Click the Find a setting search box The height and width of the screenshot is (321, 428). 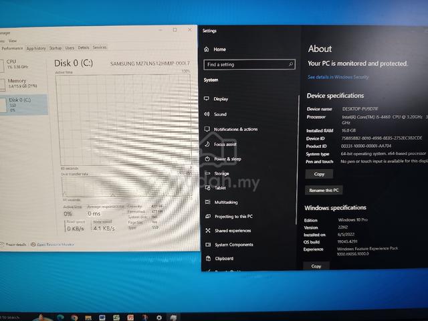[x=249, y=65]
